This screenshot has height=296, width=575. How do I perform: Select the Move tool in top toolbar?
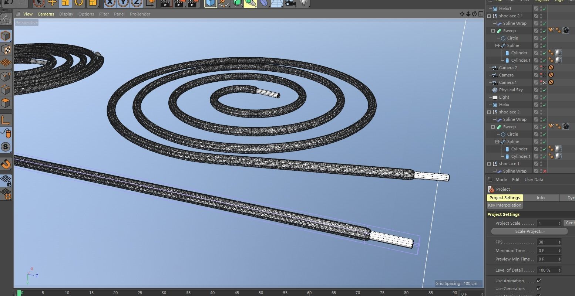point(52,3)
